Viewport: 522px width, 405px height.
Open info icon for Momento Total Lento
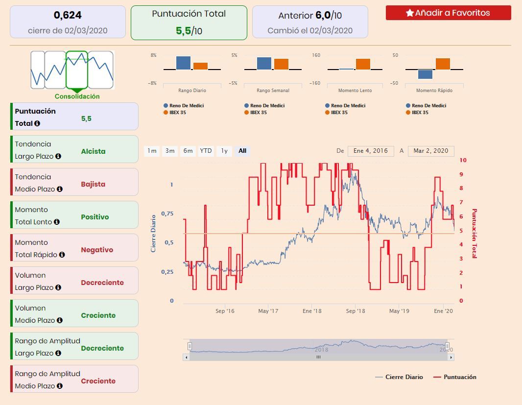[57, 222]
